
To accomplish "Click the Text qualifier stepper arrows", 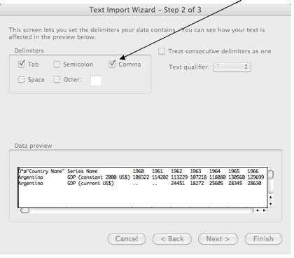I will coord(246,67).
